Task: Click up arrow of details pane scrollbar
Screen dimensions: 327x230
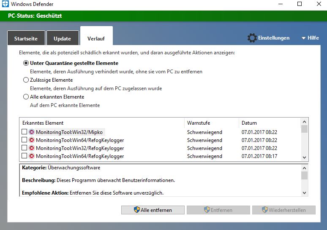Action: click(304, 168)
